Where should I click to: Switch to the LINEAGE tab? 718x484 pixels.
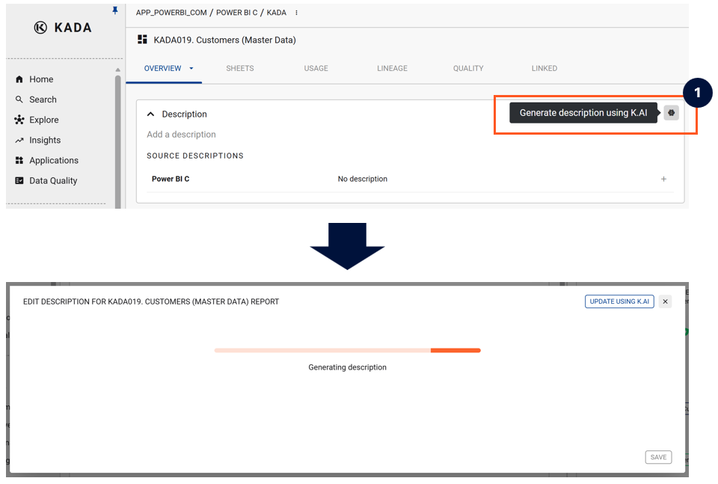(392, 68)
